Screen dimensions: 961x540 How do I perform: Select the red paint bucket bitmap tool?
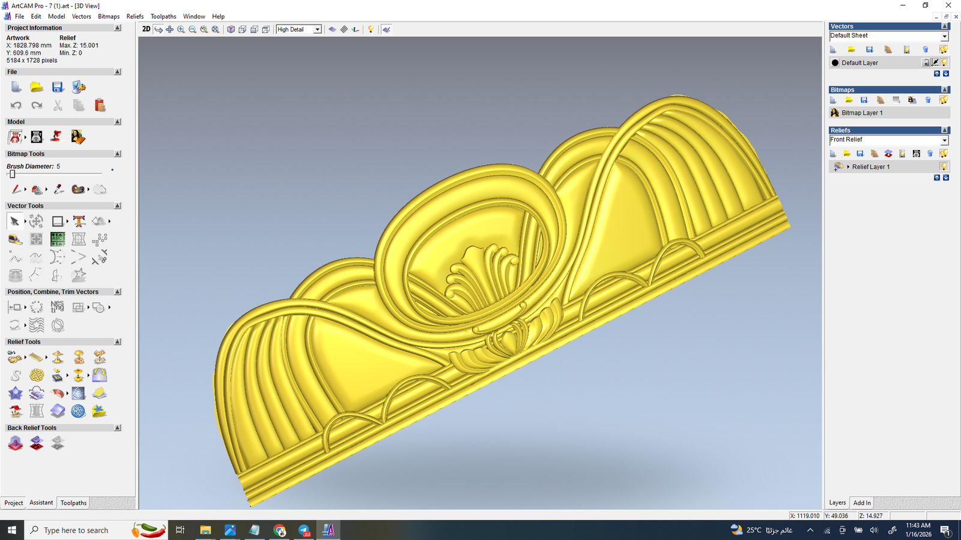click(37, 190)
